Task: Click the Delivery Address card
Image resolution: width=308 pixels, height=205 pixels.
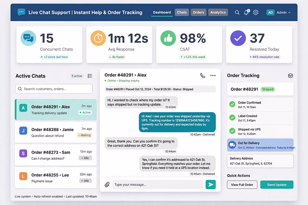Action: [260, 161]
